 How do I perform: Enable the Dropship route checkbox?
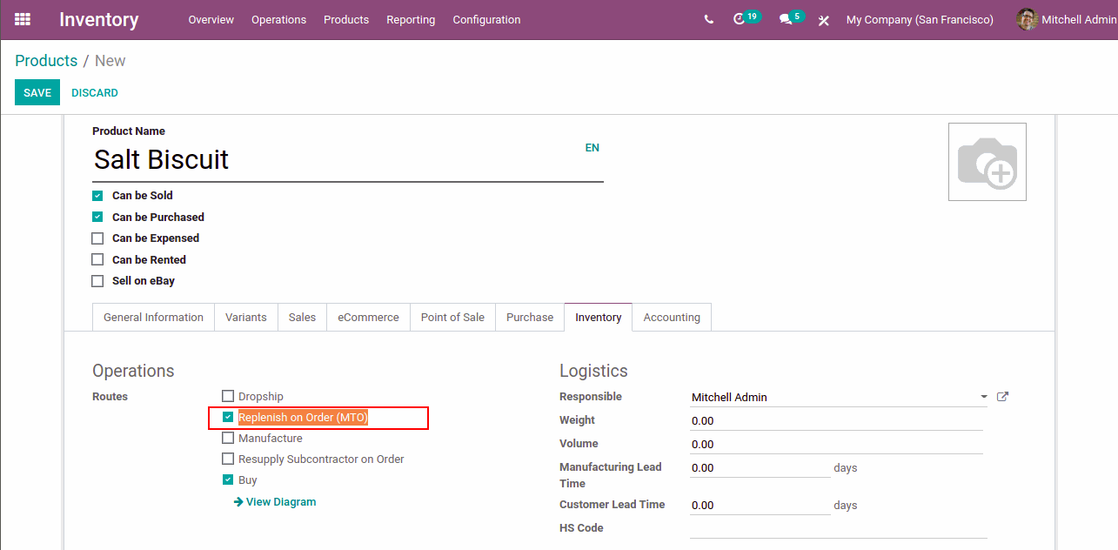pyautogui.click(x=228, y=396)
